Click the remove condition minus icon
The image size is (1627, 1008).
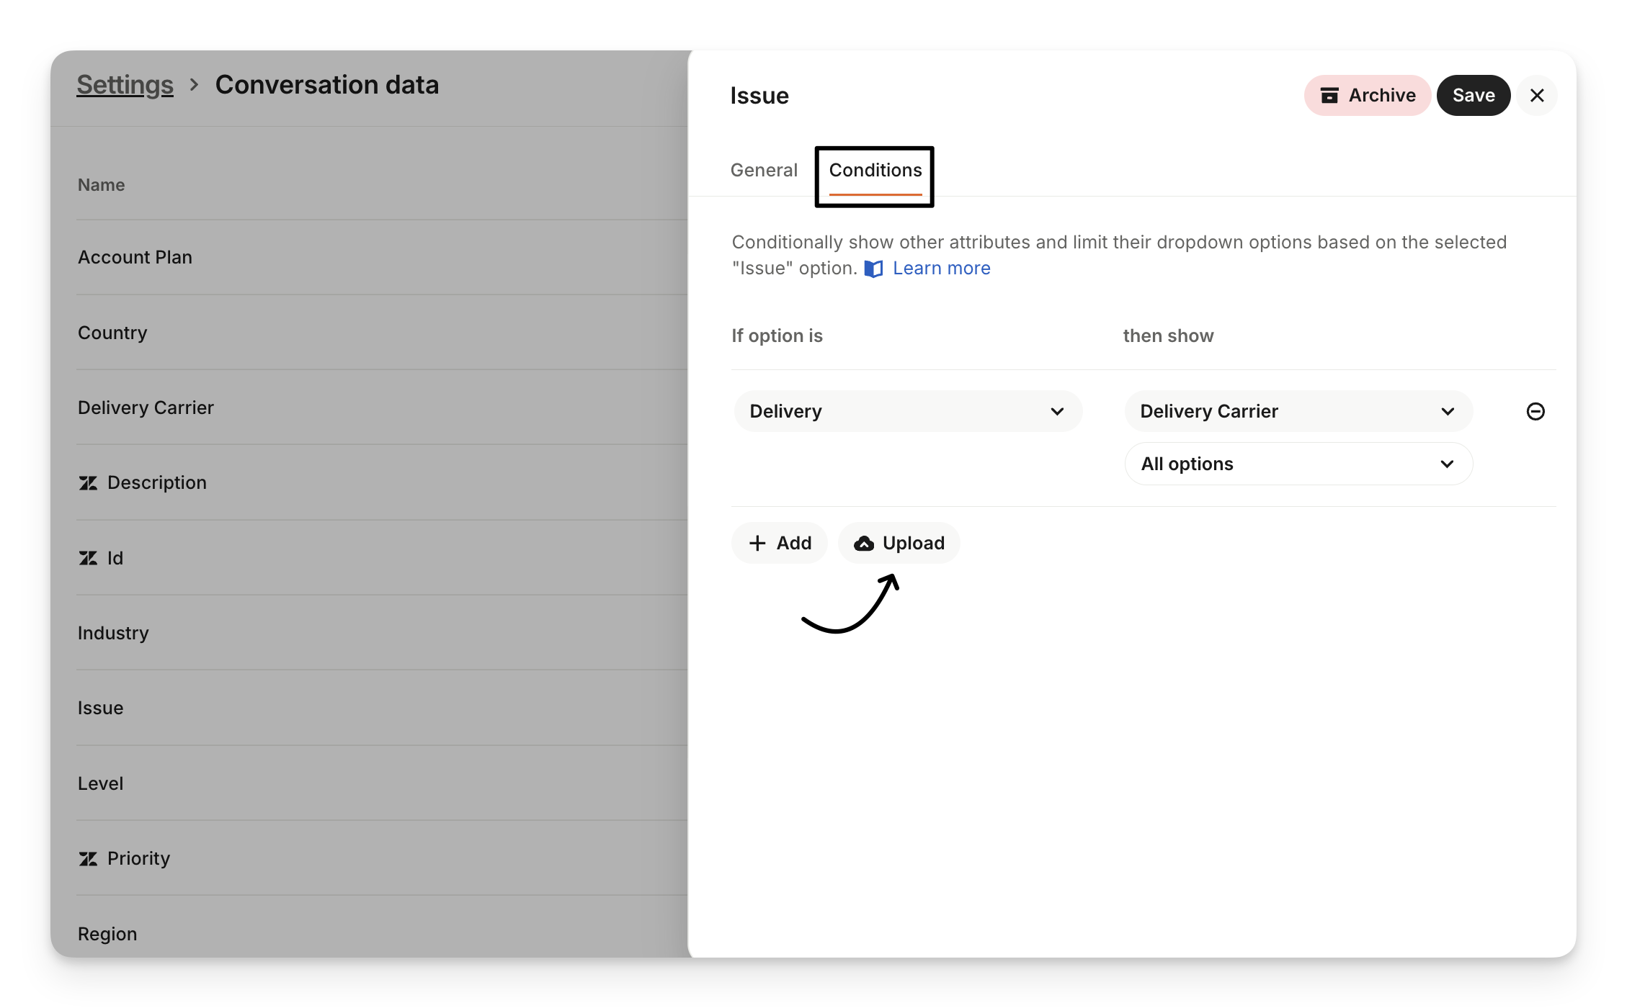click(1535, 411)
